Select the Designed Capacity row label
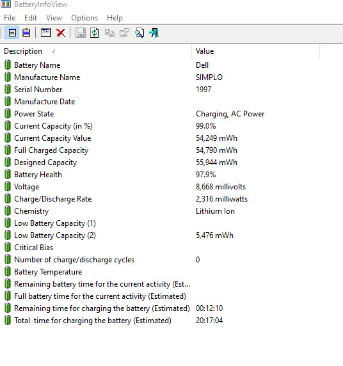Image resolution: width=343 pixels, height=366 pixels. click(45, 163)
